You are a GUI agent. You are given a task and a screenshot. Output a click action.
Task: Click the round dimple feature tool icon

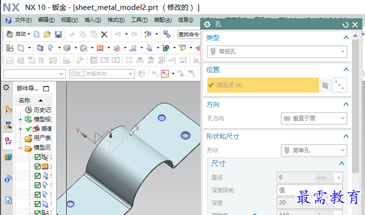click(67, 48)
